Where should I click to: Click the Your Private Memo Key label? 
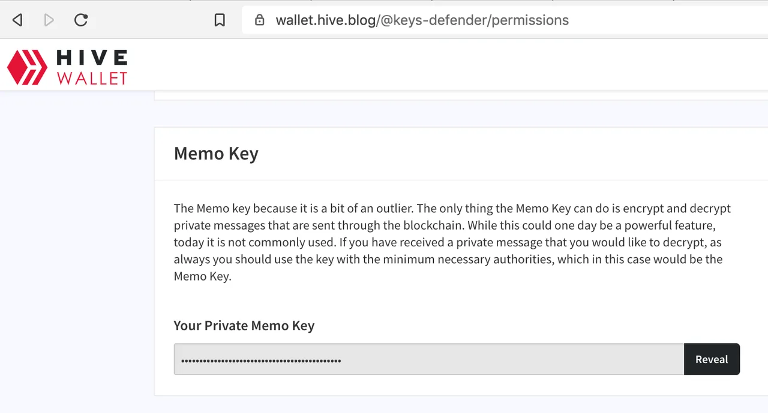point(244,325)
